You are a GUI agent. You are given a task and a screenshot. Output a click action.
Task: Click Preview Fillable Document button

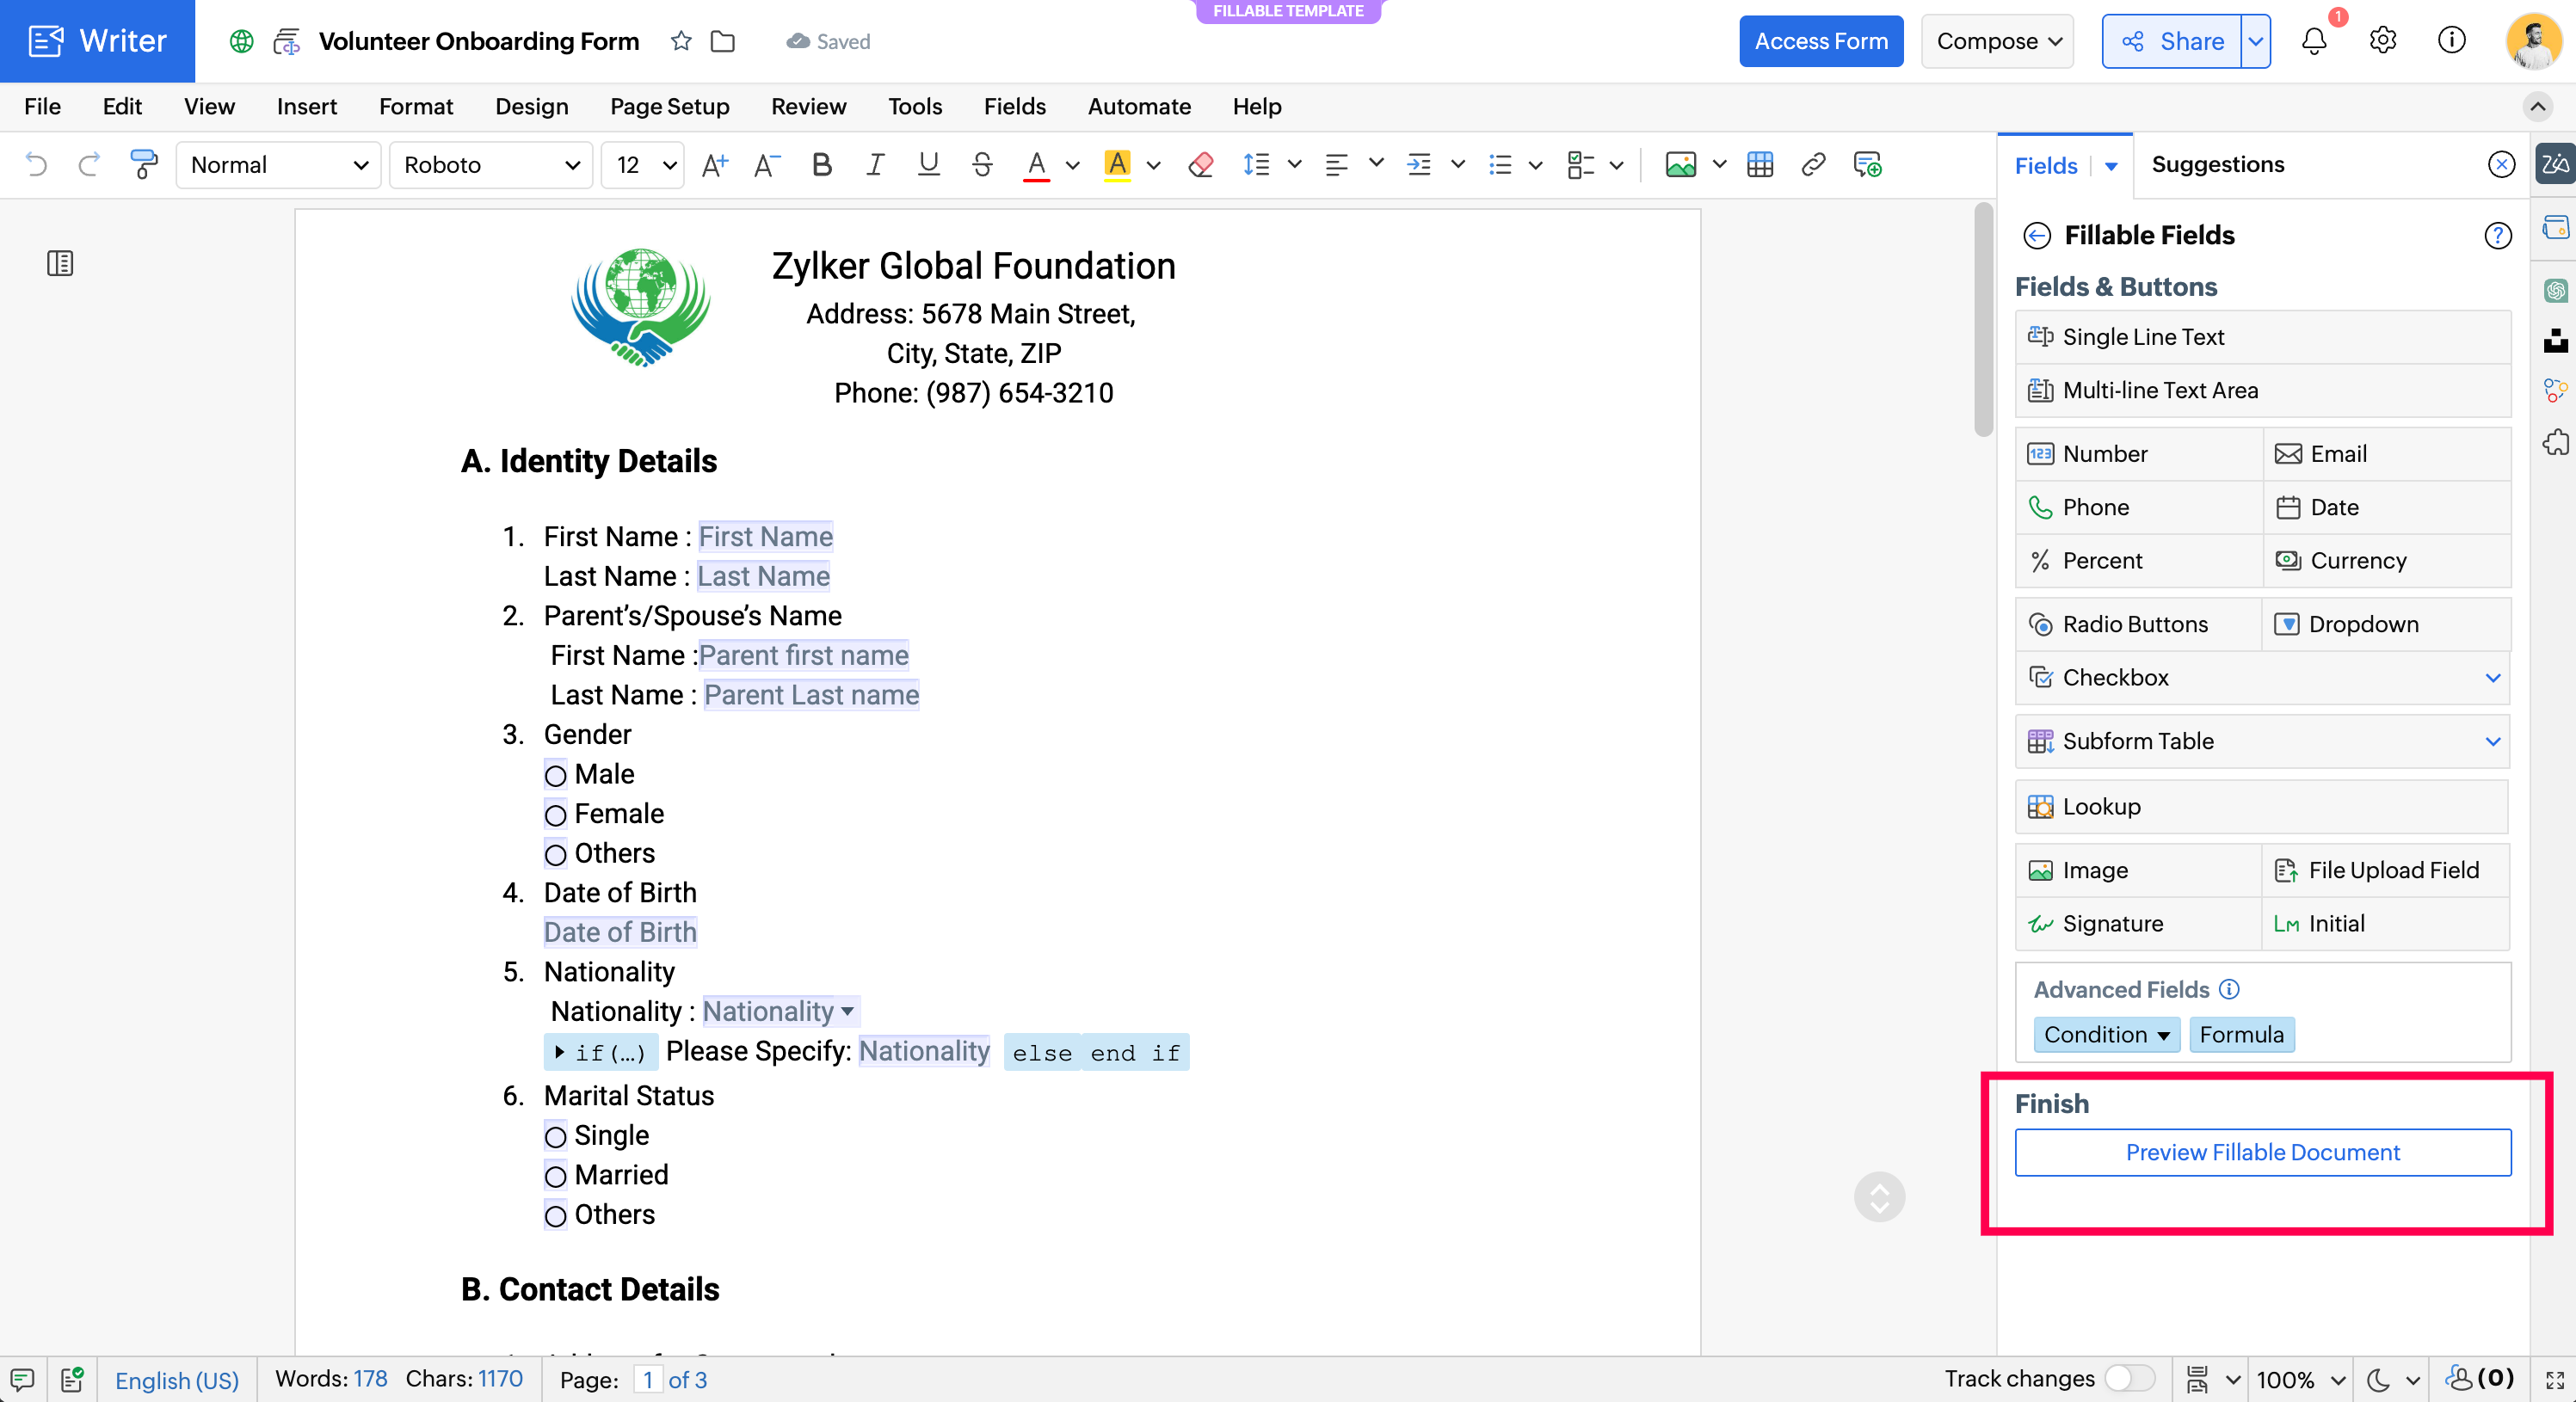pyautogui.click(x=2262, y=1152)
